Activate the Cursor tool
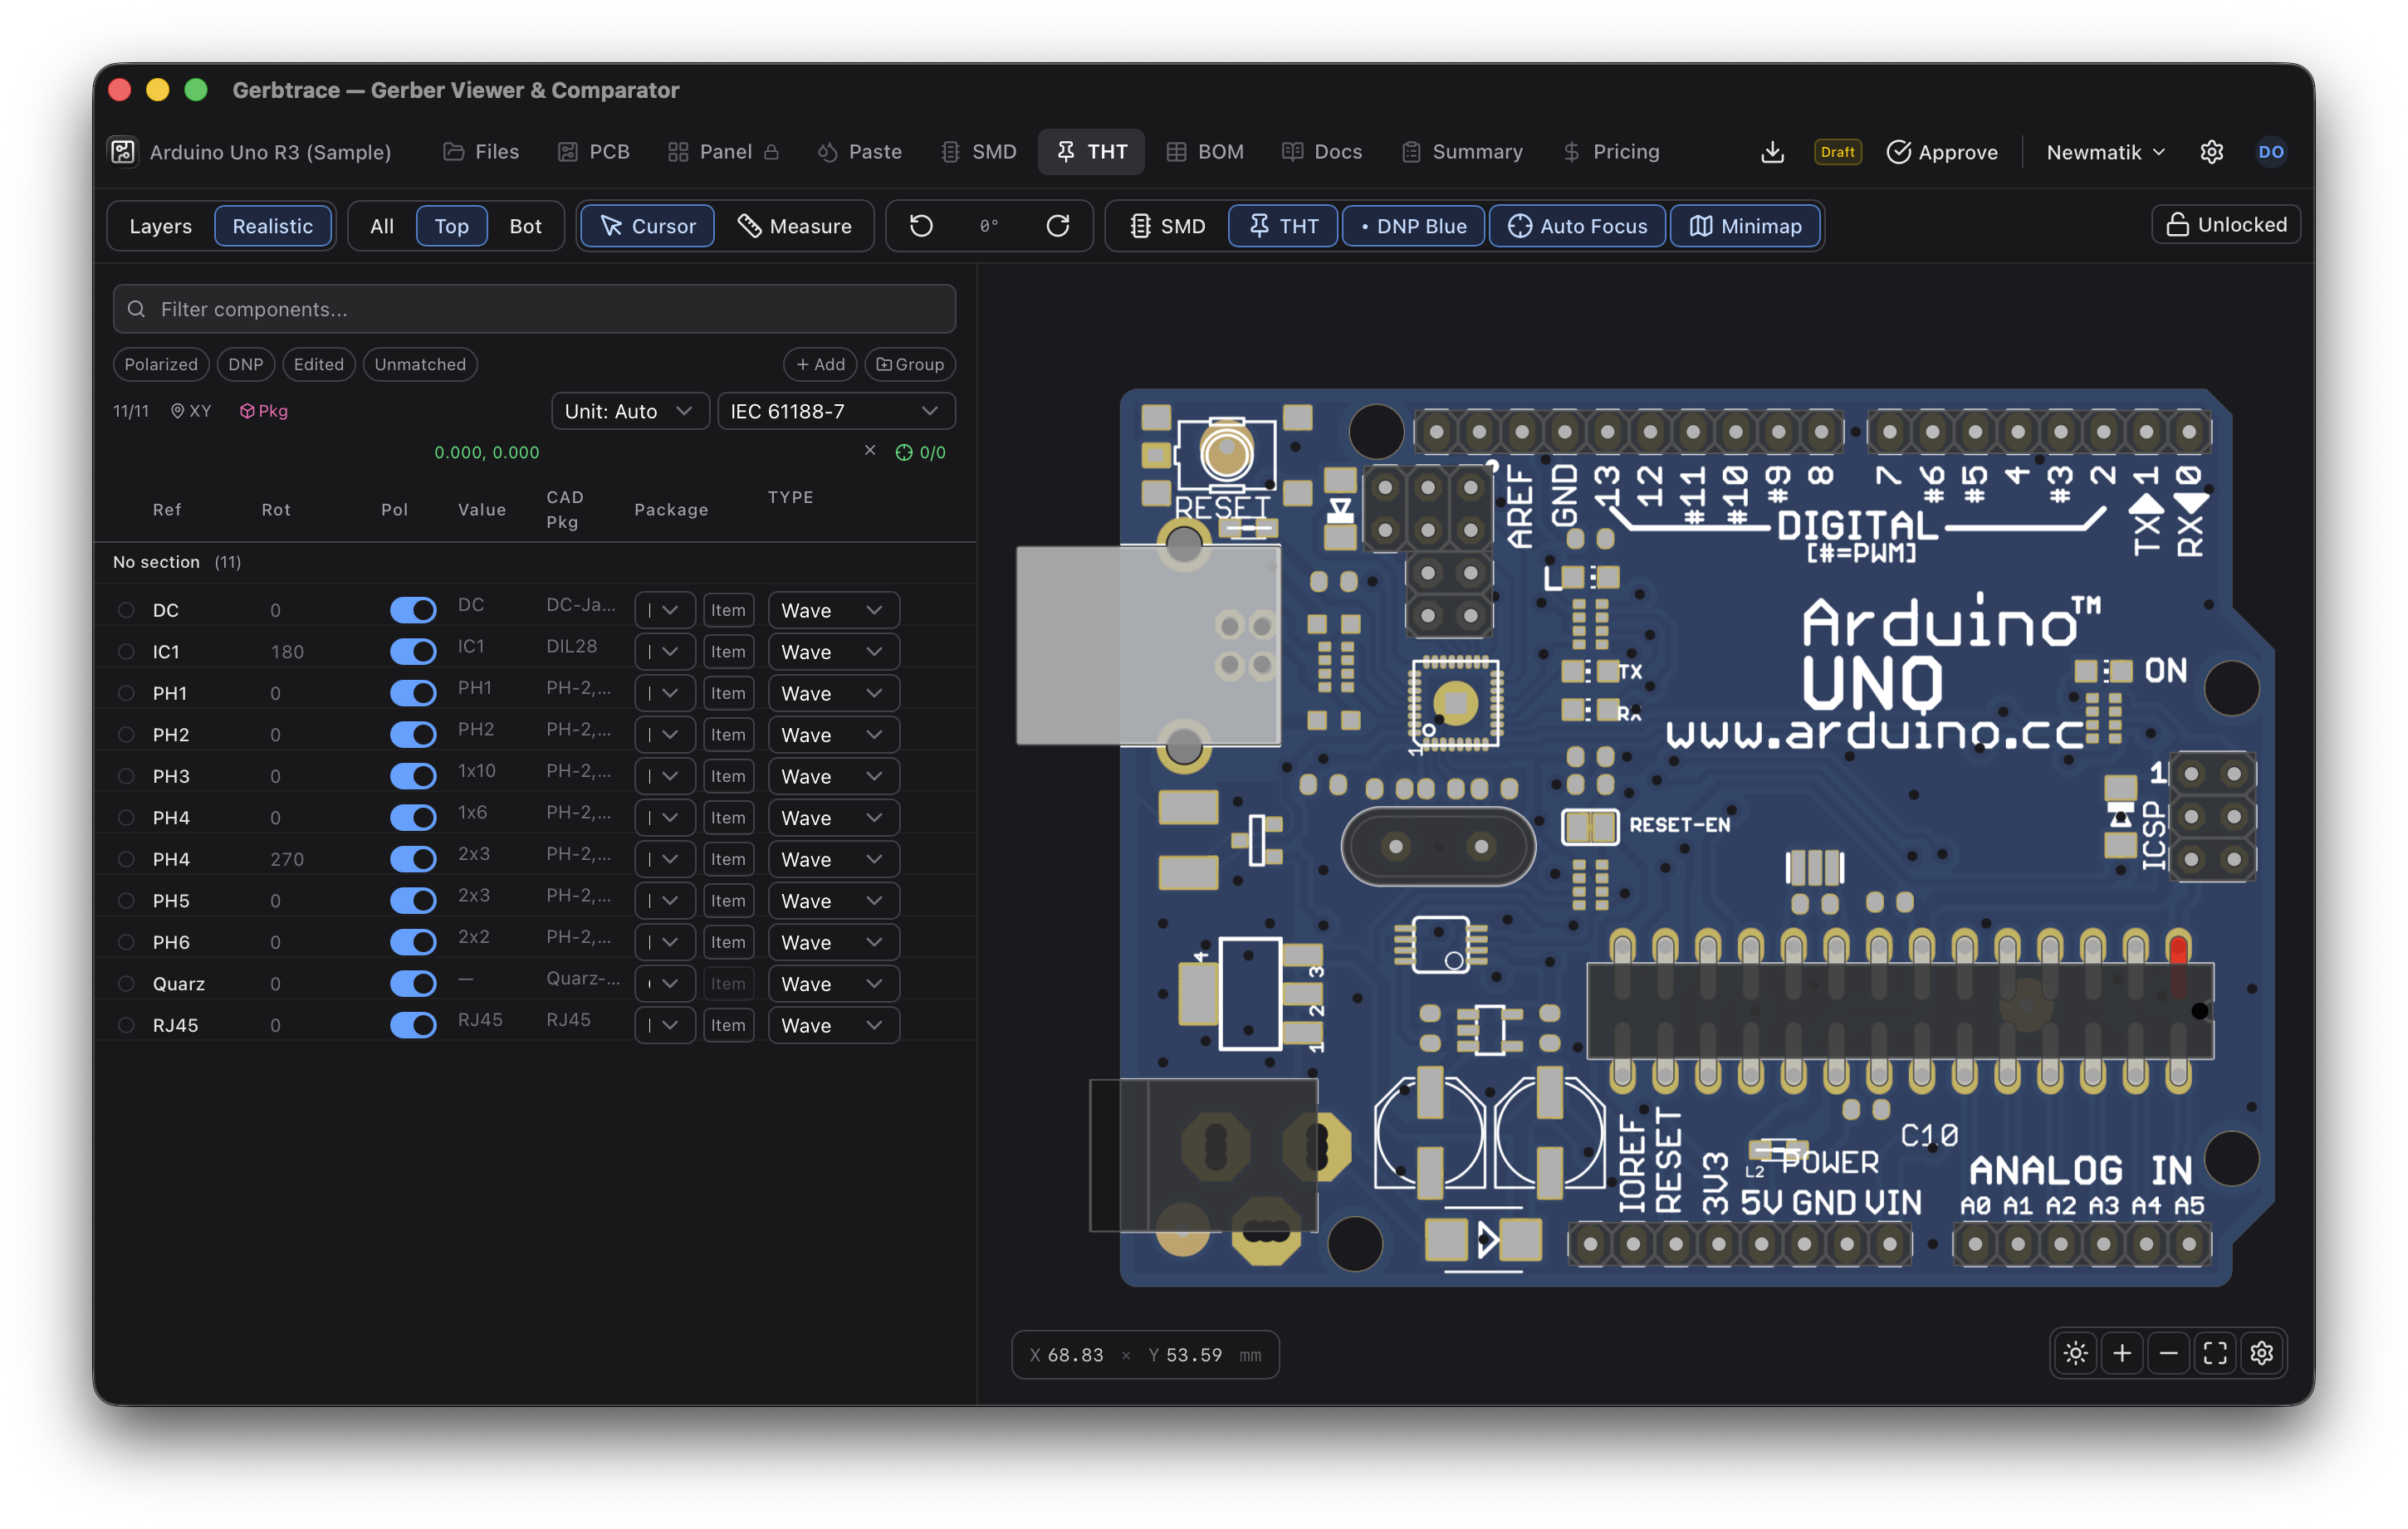The width and height of the screenshot is (2408, 1529). (647, 226)
